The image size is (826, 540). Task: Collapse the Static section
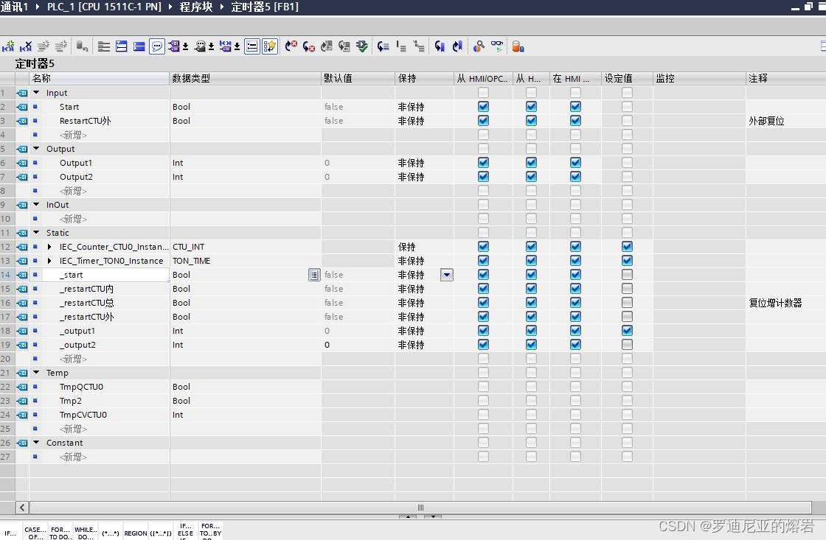[x=36, y=233]
